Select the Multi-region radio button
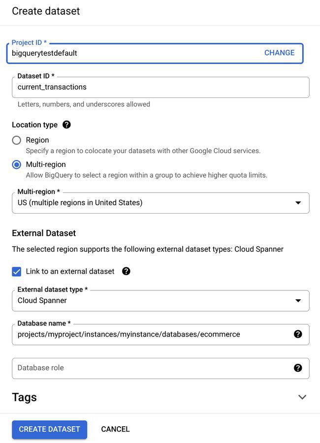The height and width of the screenshot is (443, 320). (x=16, y=163)
